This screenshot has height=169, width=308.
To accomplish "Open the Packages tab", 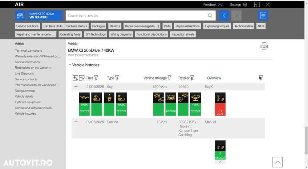I will (99, 26).
